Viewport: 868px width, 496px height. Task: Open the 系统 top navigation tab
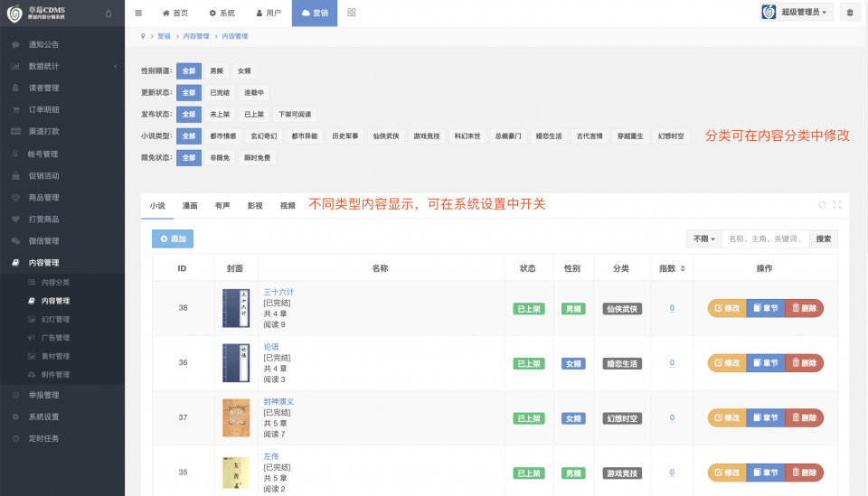coord(222,13)
